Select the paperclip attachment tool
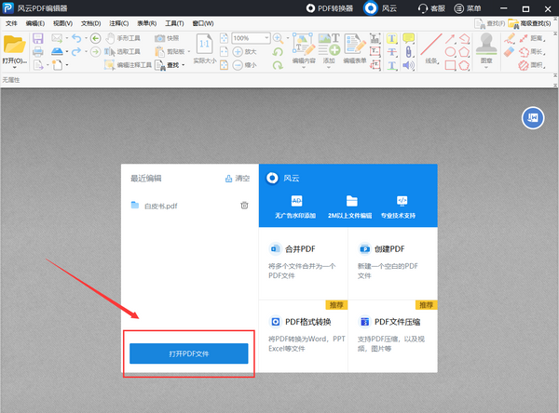Viewport: 559px width, 413px height. (409, 52)
